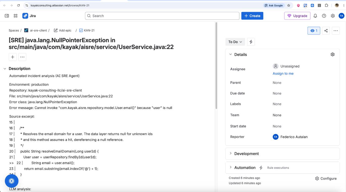346x192 pixels.
Task: Toggle watching this issue
Action: 314,31
